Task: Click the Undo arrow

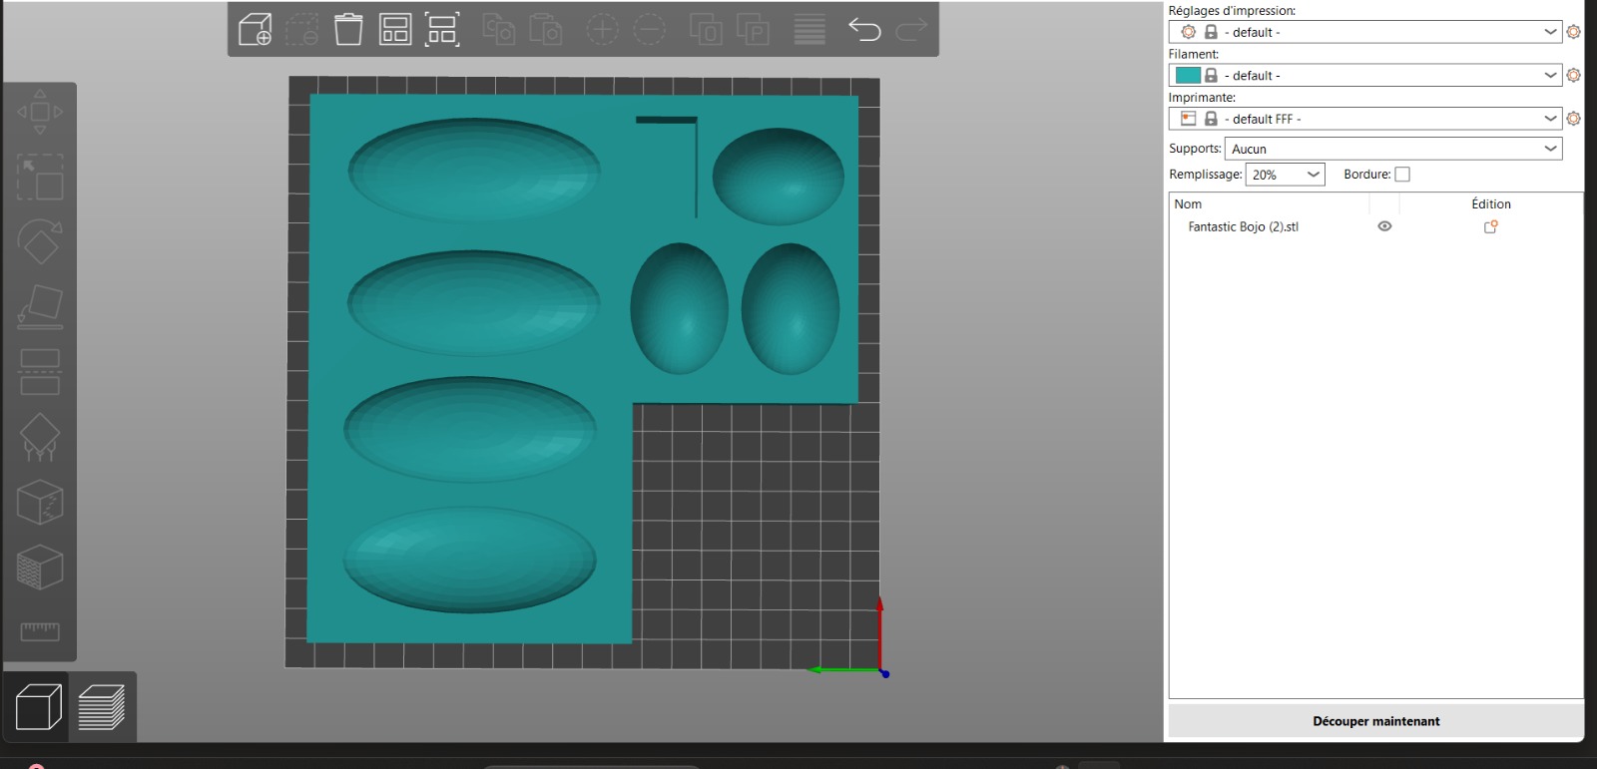Action: pyautogui.click(x=864, y=30)
